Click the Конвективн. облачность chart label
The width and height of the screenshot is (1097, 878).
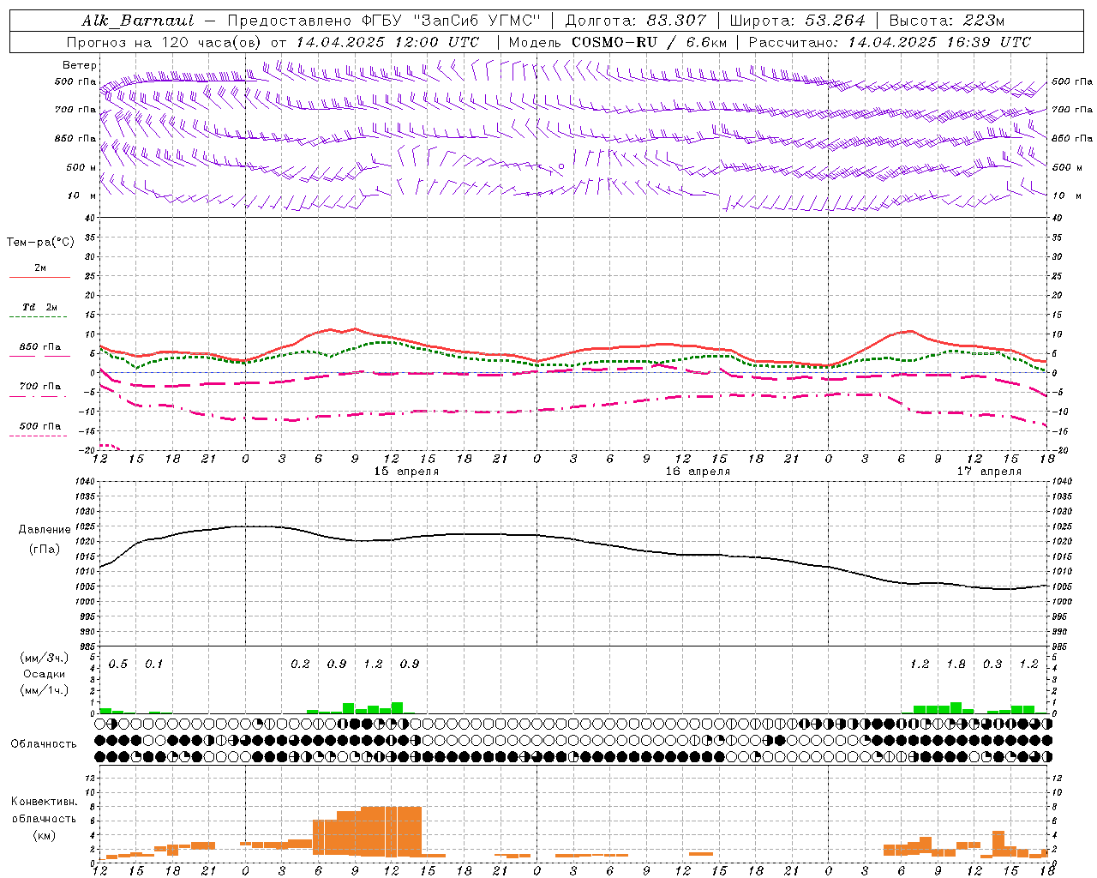point(44,810)
